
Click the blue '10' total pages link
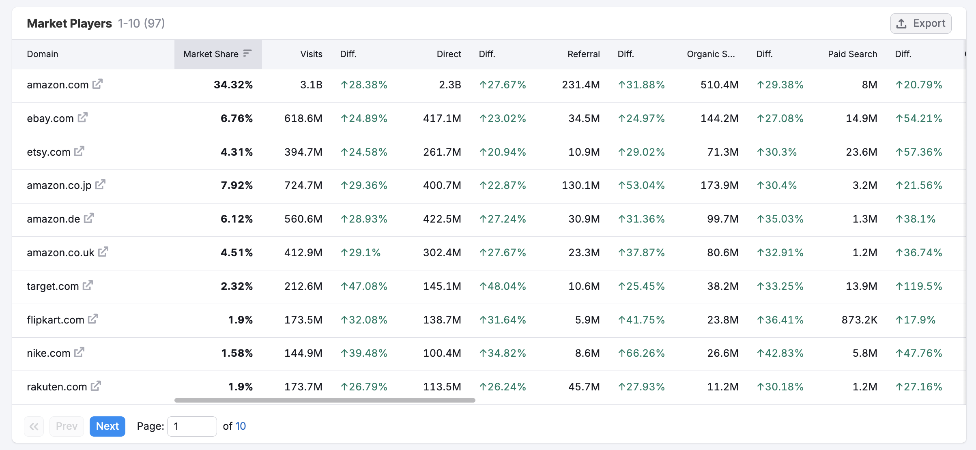pos(241,426)
